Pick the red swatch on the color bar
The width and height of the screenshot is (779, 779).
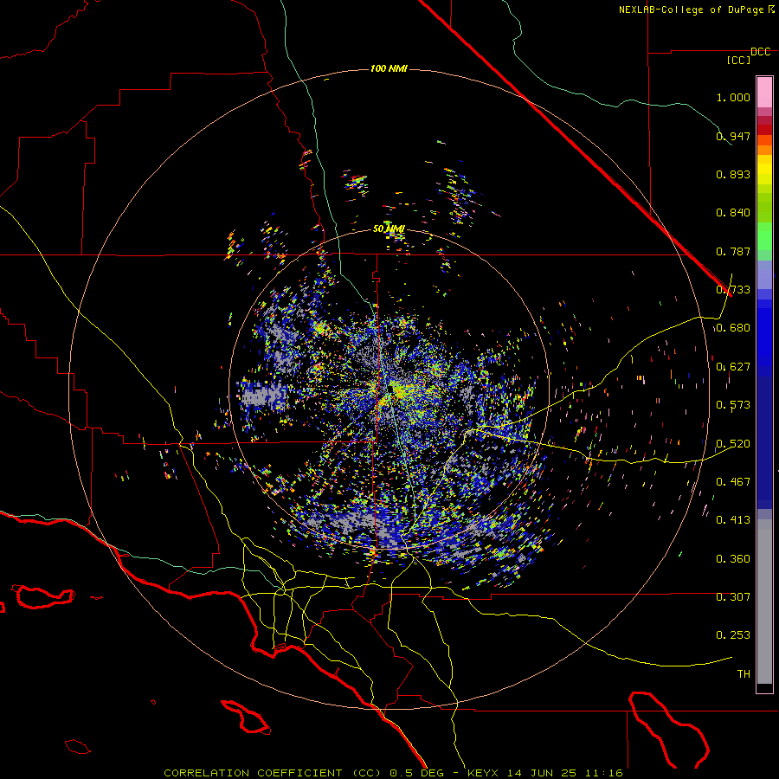click(x=764, y=129)
